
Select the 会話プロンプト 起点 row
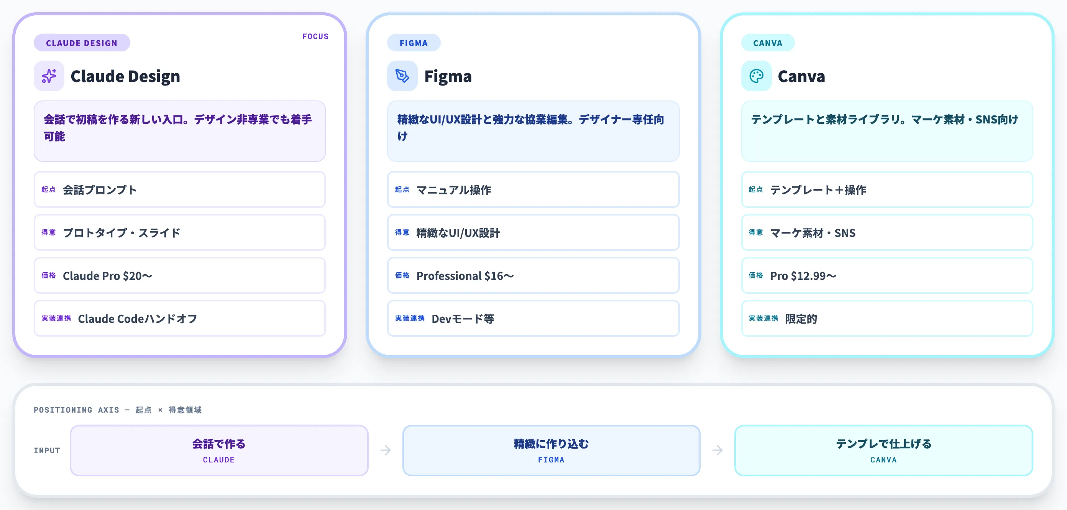pos(179,190)
